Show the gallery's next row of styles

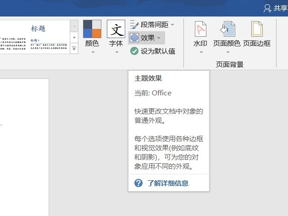click(x=74, y=38)
